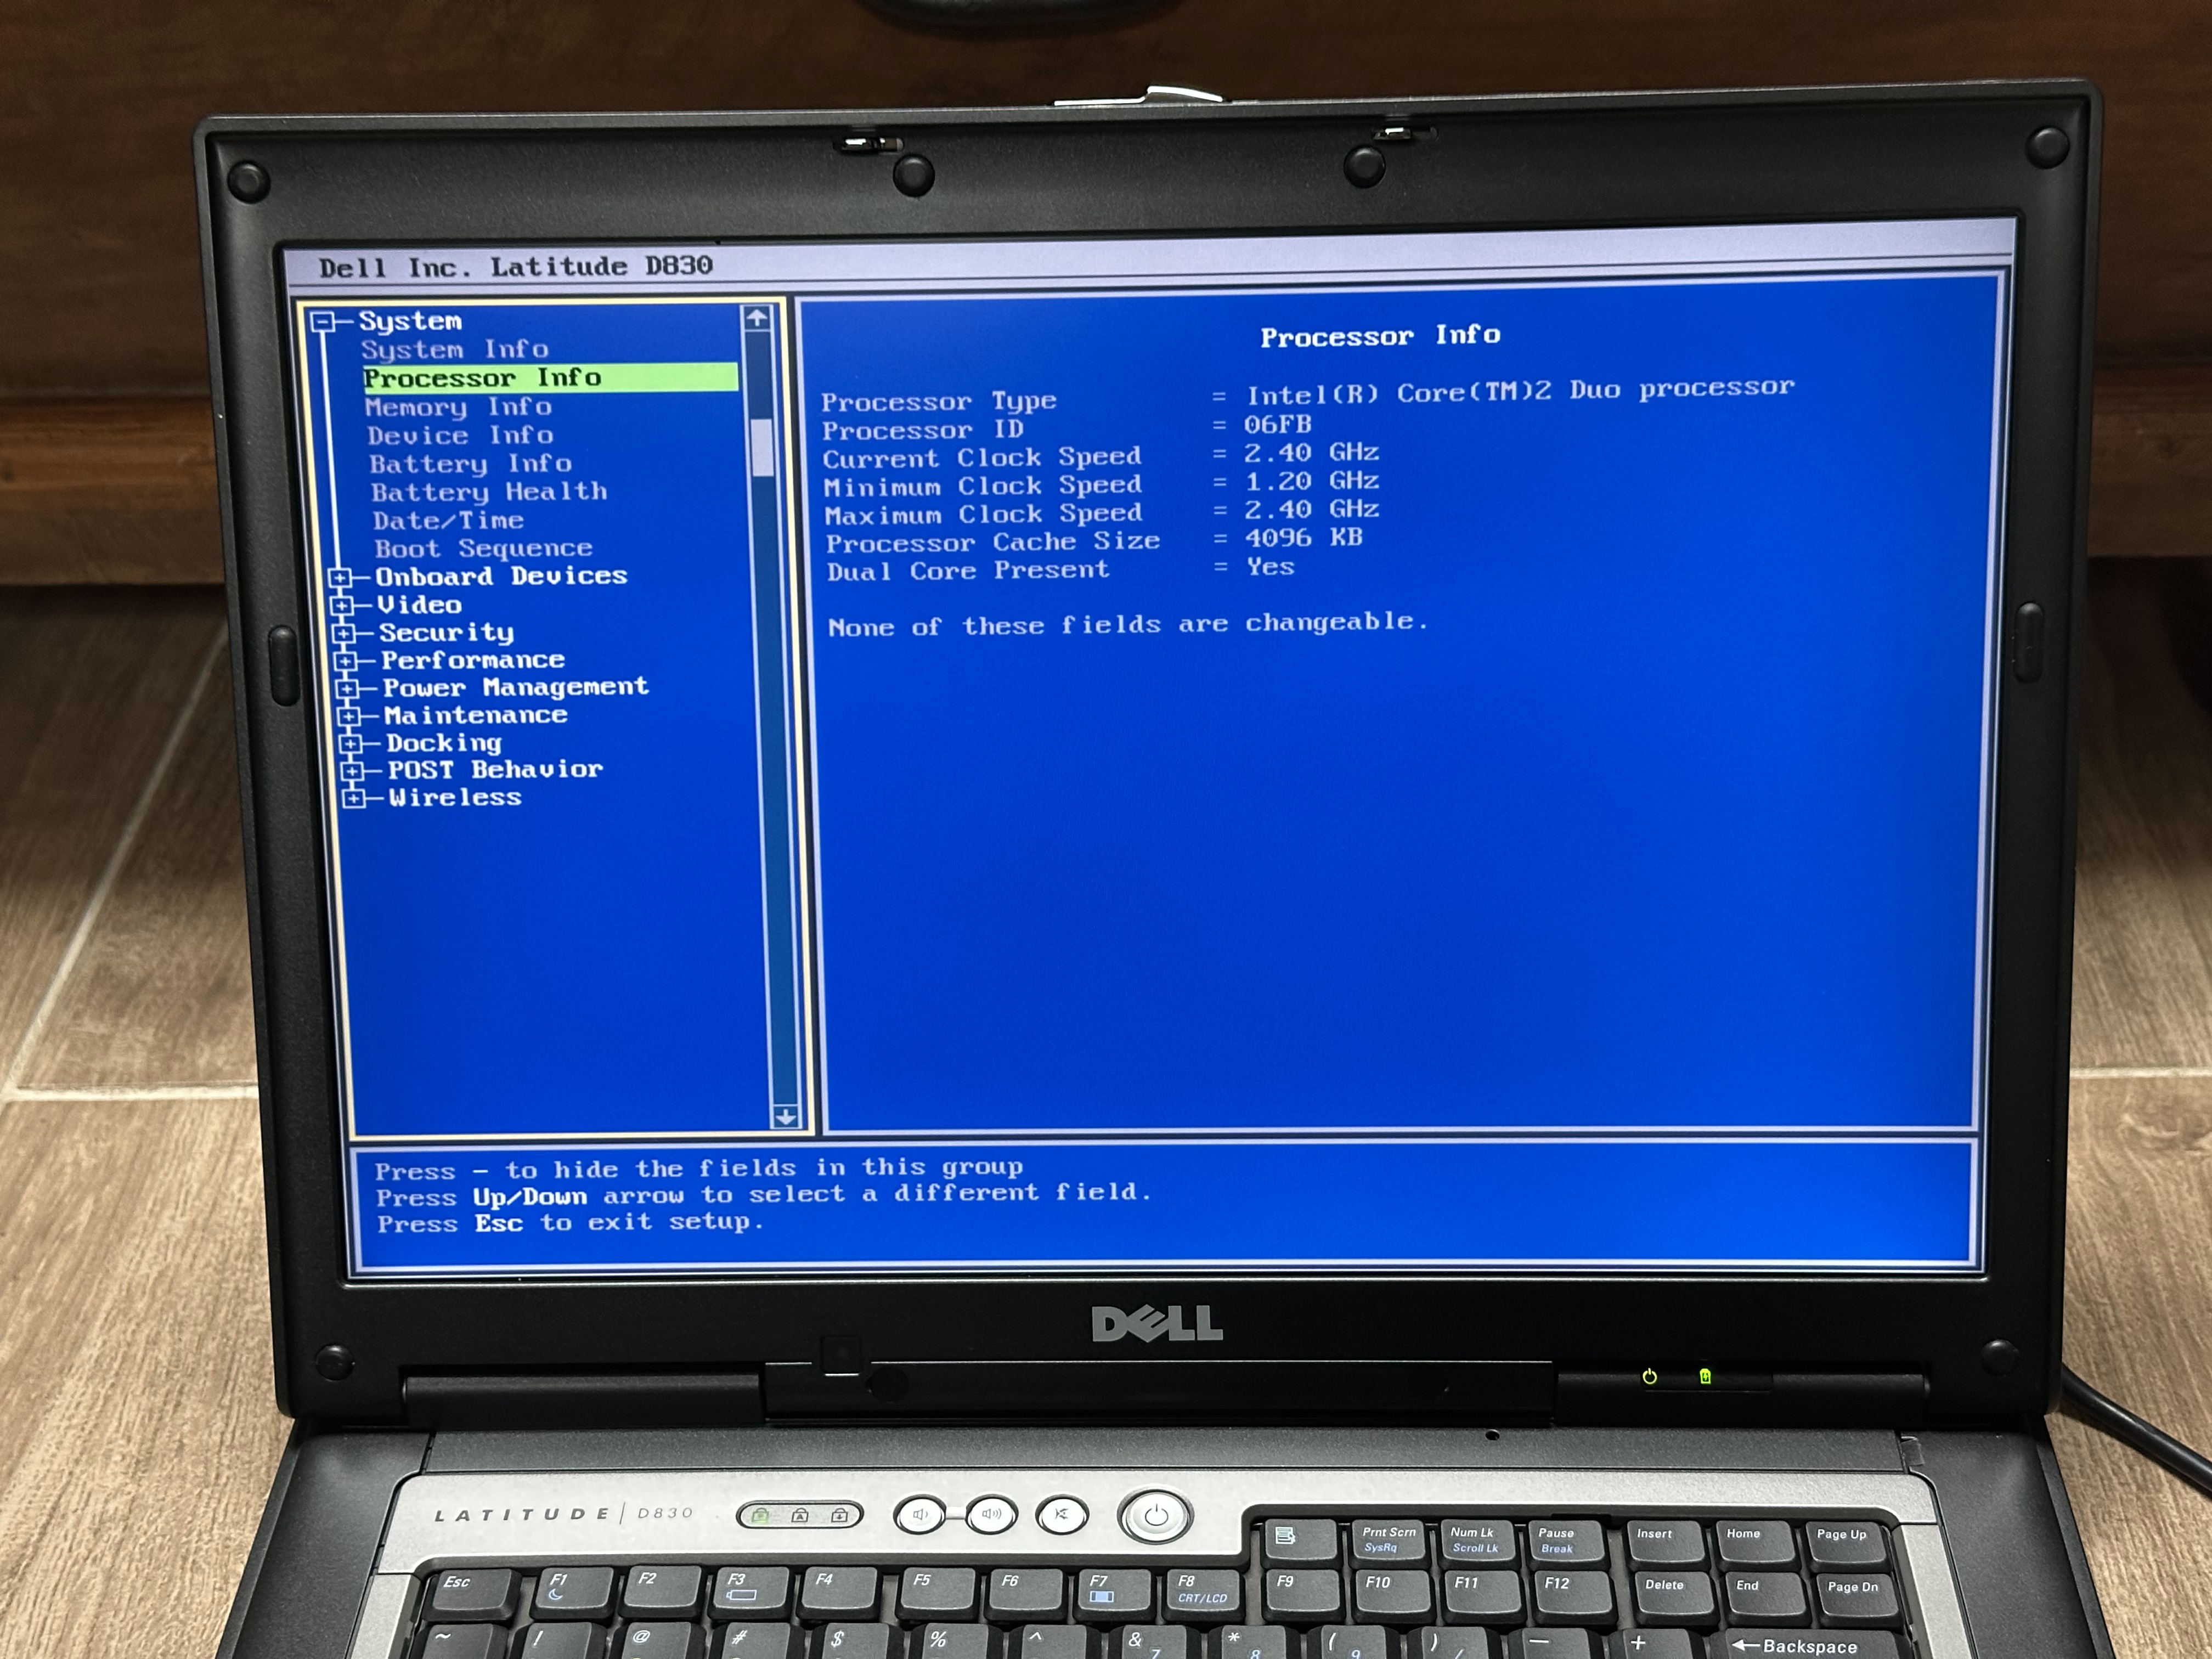Open Battery Health page

tap(489, 492)
